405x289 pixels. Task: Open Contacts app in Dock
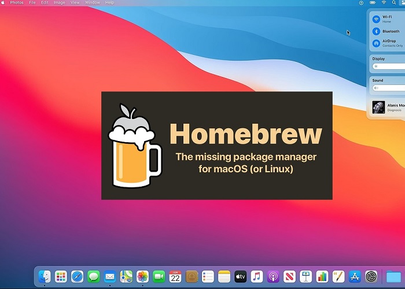(x=192, y=277)
